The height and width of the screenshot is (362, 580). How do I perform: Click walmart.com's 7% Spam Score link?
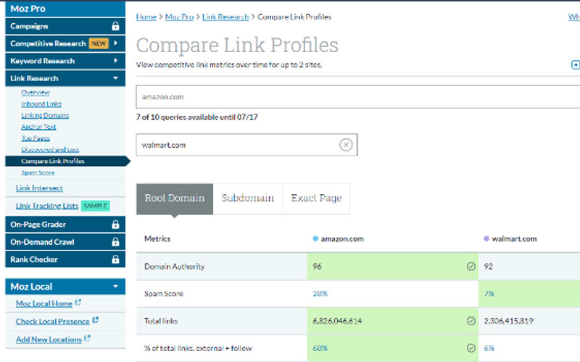click(489, 294)
